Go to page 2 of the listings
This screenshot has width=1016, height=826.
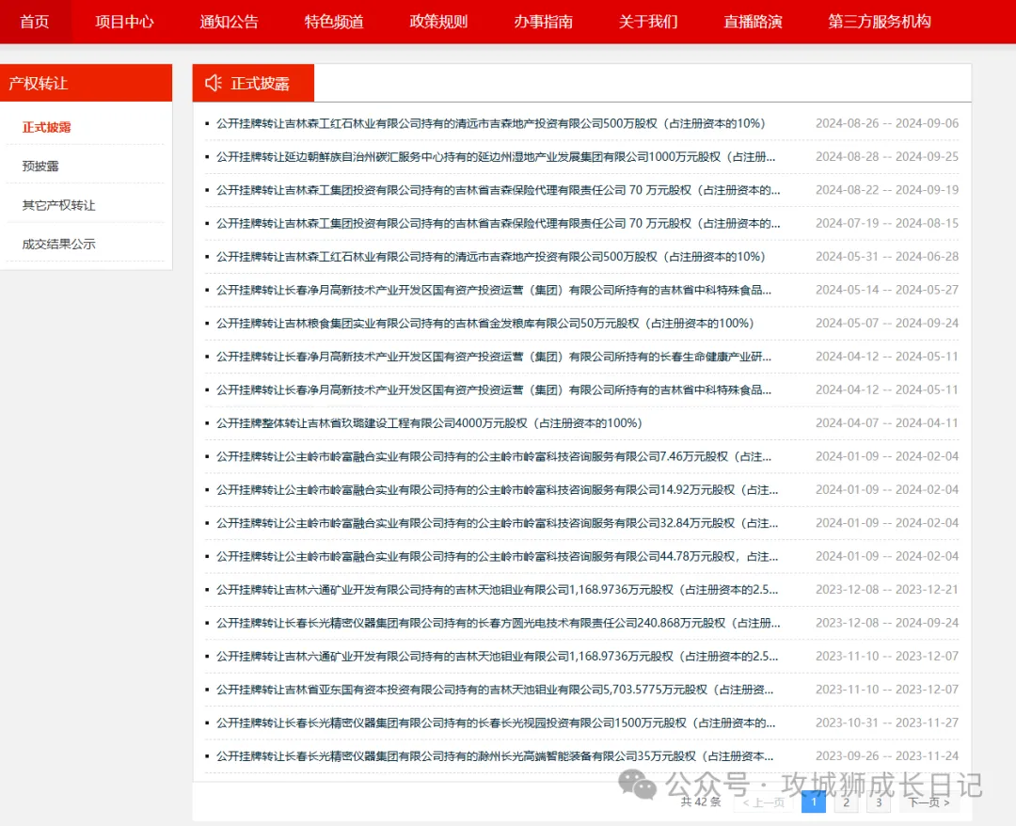846,802
